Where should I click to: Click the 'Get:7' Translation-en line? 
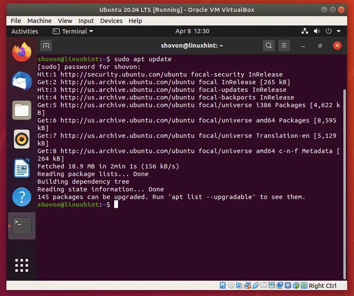(x=187, y=139)
